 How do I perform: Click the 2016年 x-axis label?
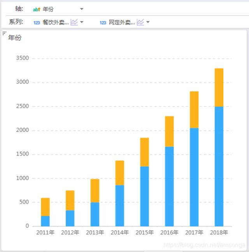pos(169,233)
